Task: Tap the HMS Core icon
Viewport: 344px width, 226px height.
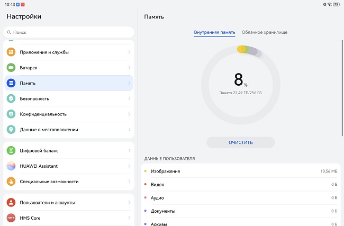Action: (11, 218)
